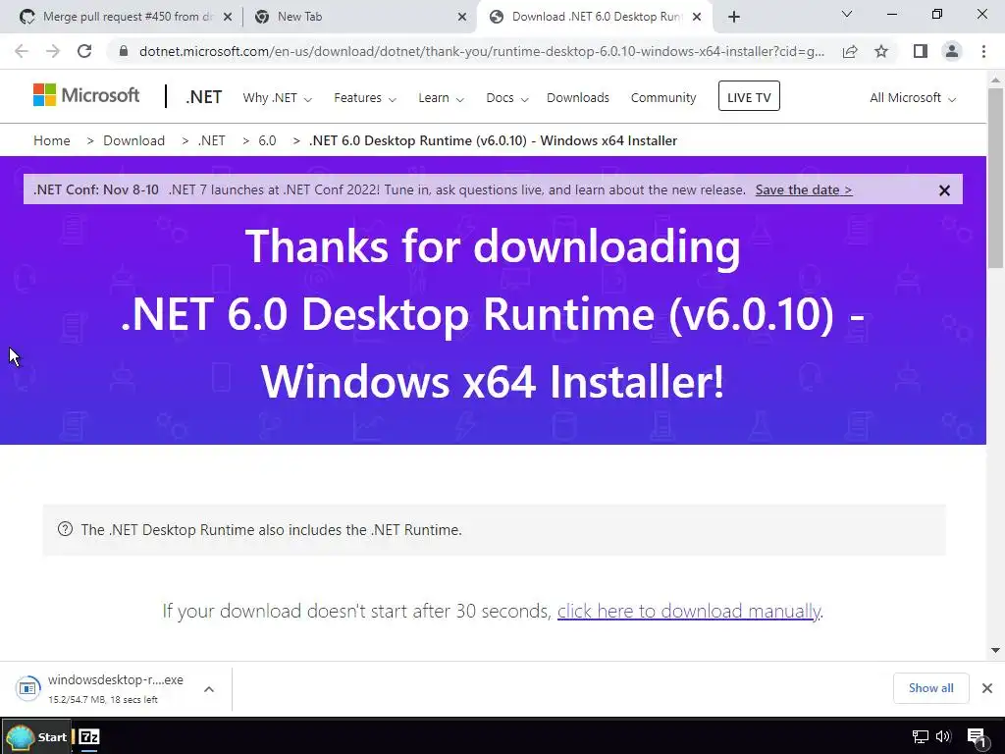This screenshot has width=1005, height=754.
Task: Click the browser forward arrow
Action: tap(53, 51)
